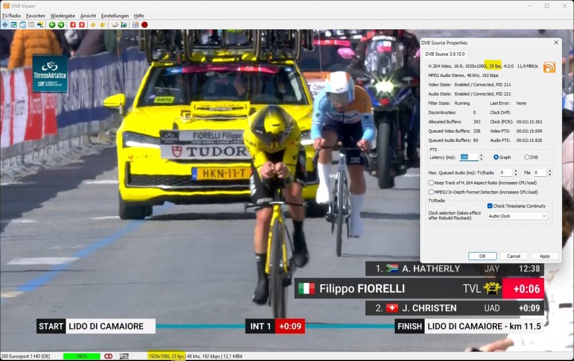Click the Latency (ms) input field

click(x=468, y=157)
